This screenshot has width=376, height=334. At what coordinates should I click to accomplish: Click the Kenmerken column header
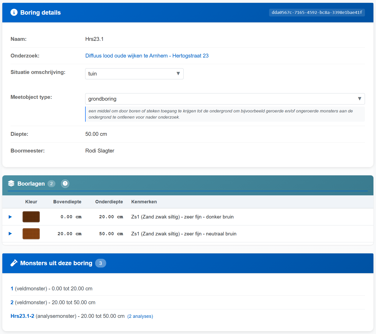[144, 202]
